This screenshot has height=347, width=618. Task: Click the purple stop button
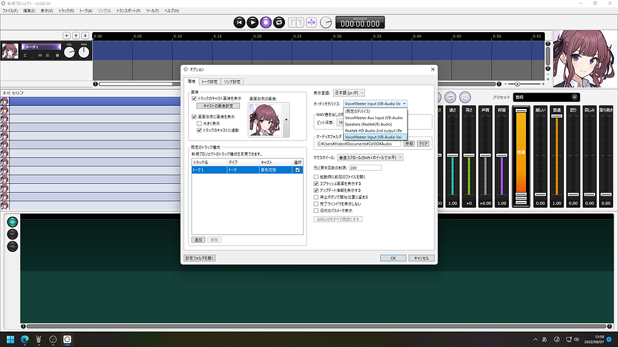coord(266,23)
